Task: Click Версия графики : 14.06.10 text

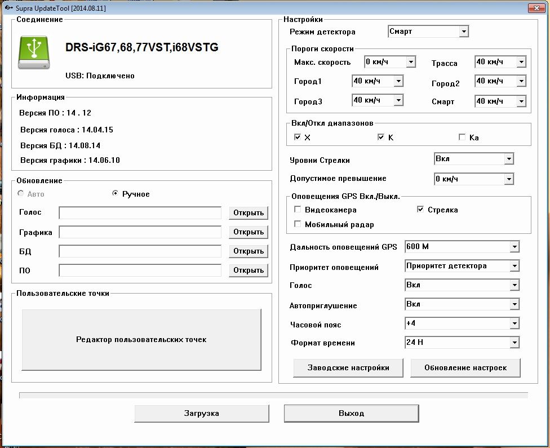Action: [70, 161]
